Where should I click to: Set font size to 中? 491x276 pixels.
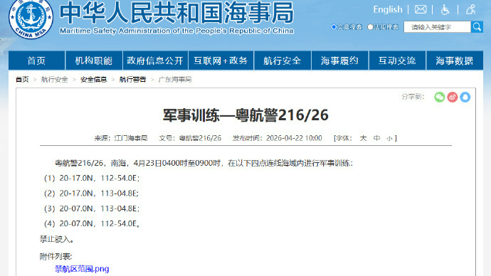click(376, 138)
